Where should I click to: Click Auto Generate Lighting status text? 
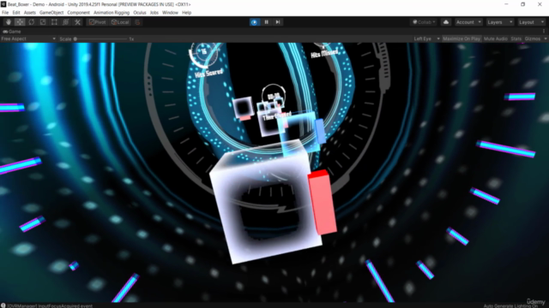[x=511, y=306]
